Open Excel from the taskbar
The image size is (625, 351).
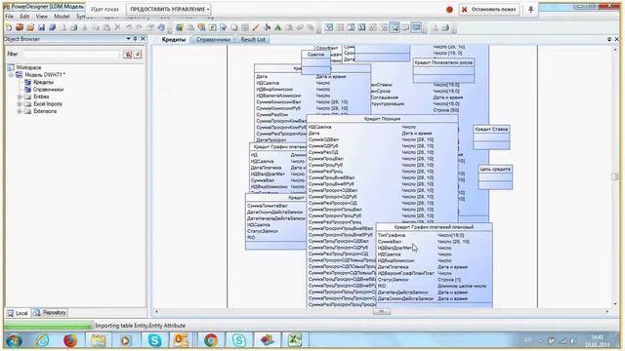[295, 340]
